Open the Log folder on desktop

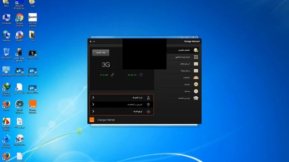tap(33, 4)
